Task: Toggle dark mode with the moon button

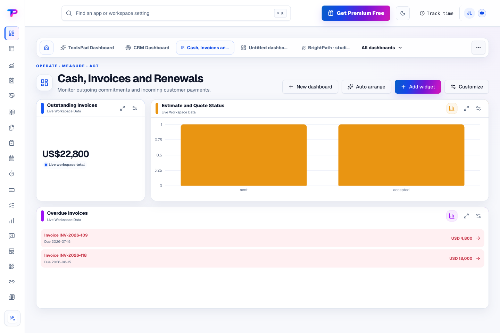Action: pos(403,13)
